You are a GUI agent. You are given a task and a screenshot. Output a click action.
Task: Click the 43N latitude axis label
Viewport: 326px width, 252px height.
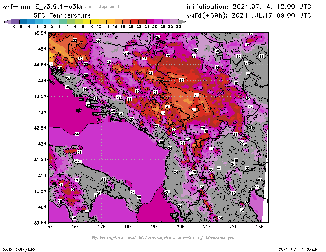pyautogui.click(x=42, y=112)
